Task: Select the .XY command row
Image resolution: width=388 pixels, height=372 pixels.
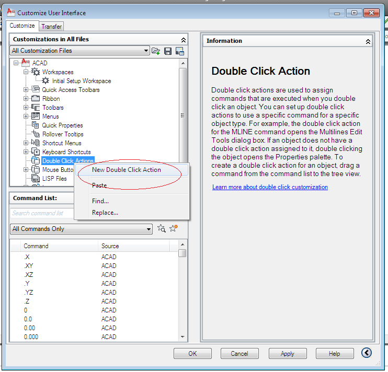Action: (x=94, y=266)
